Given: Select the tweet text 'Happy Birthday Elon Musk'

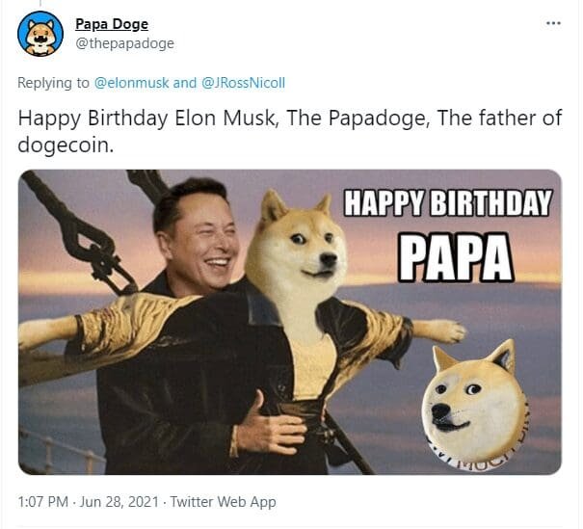Looking at the screenshot, I should point(147,119).
